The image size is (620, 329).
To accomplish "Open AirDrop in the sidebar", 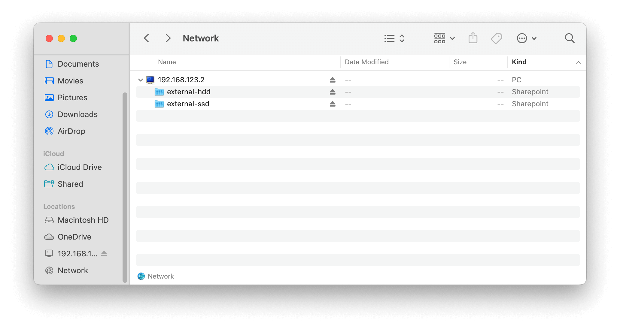I will click(71, 131).
